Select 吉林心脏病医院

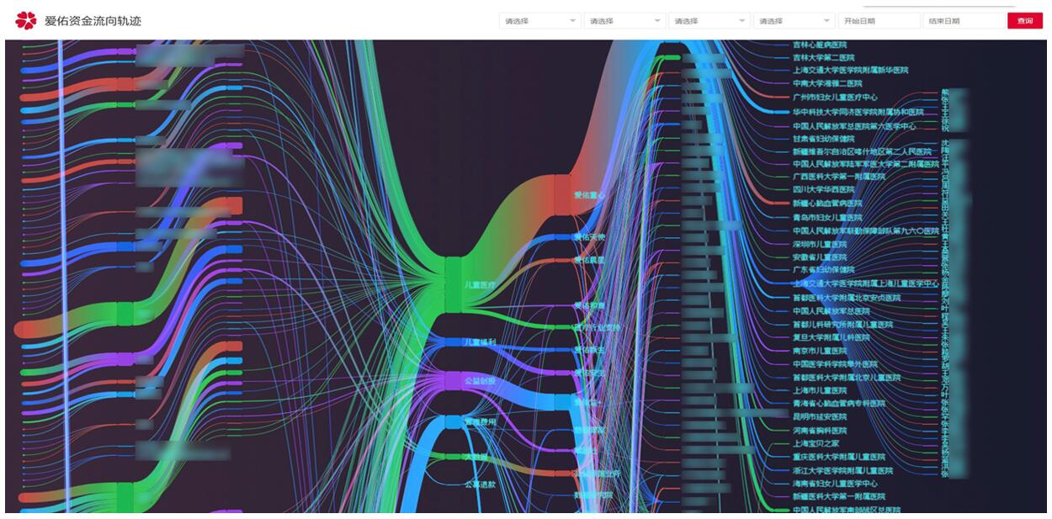point(820,45)
